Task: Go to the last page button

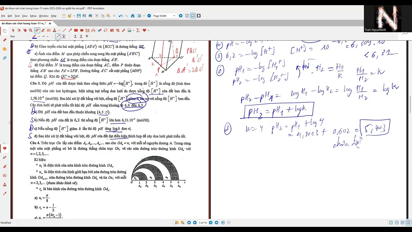Action: click(x=216, y=223)
